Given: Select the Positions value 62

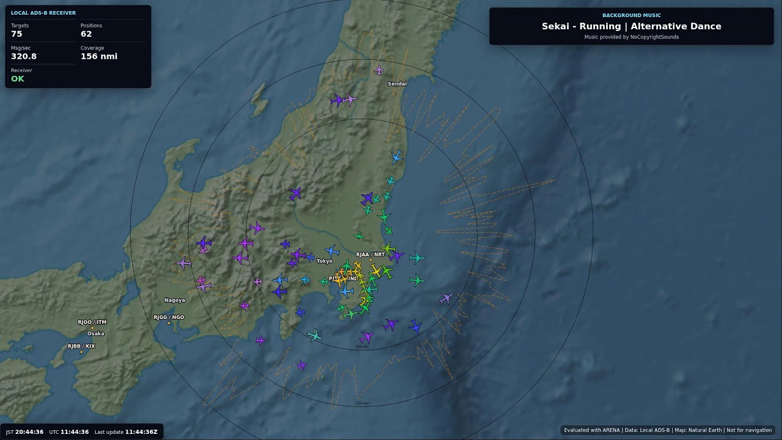Looking at the screenshot, I should pyautogui.click(x=86, y=34).
